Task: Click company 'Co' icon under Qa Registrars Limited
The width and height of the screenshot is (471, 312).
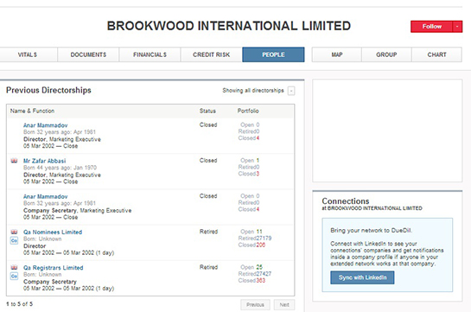Action: coord(14,276)
